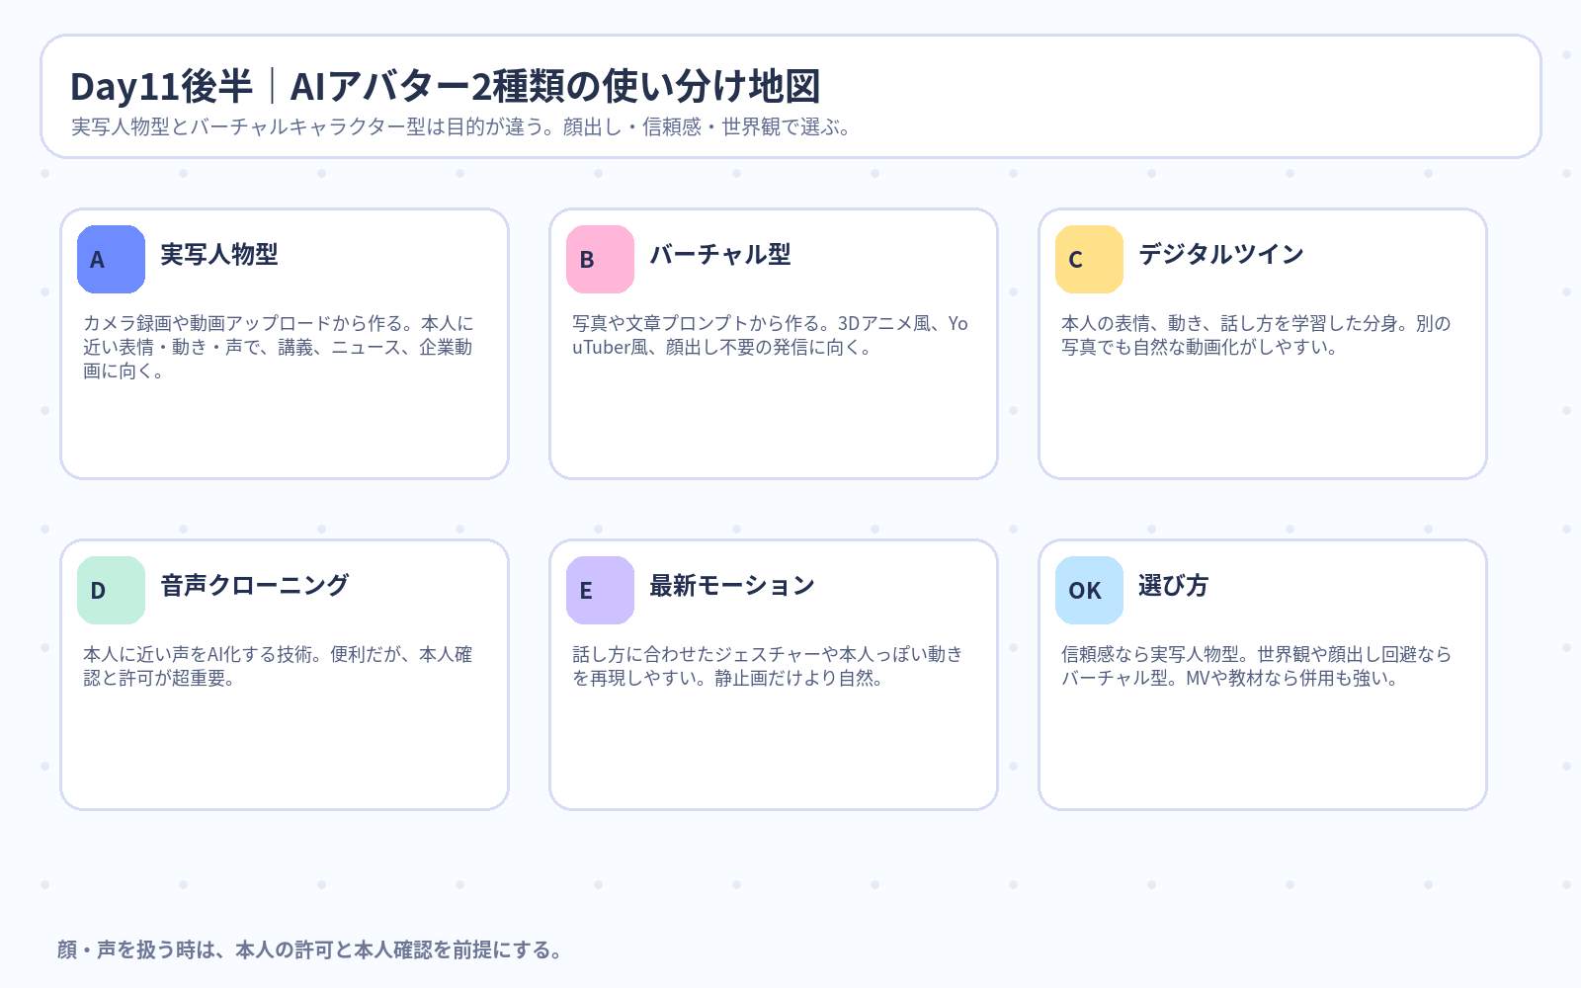Click description starting 話し方に合わせたジェスチャー
1581x988 pixels.
click(768, 666)
